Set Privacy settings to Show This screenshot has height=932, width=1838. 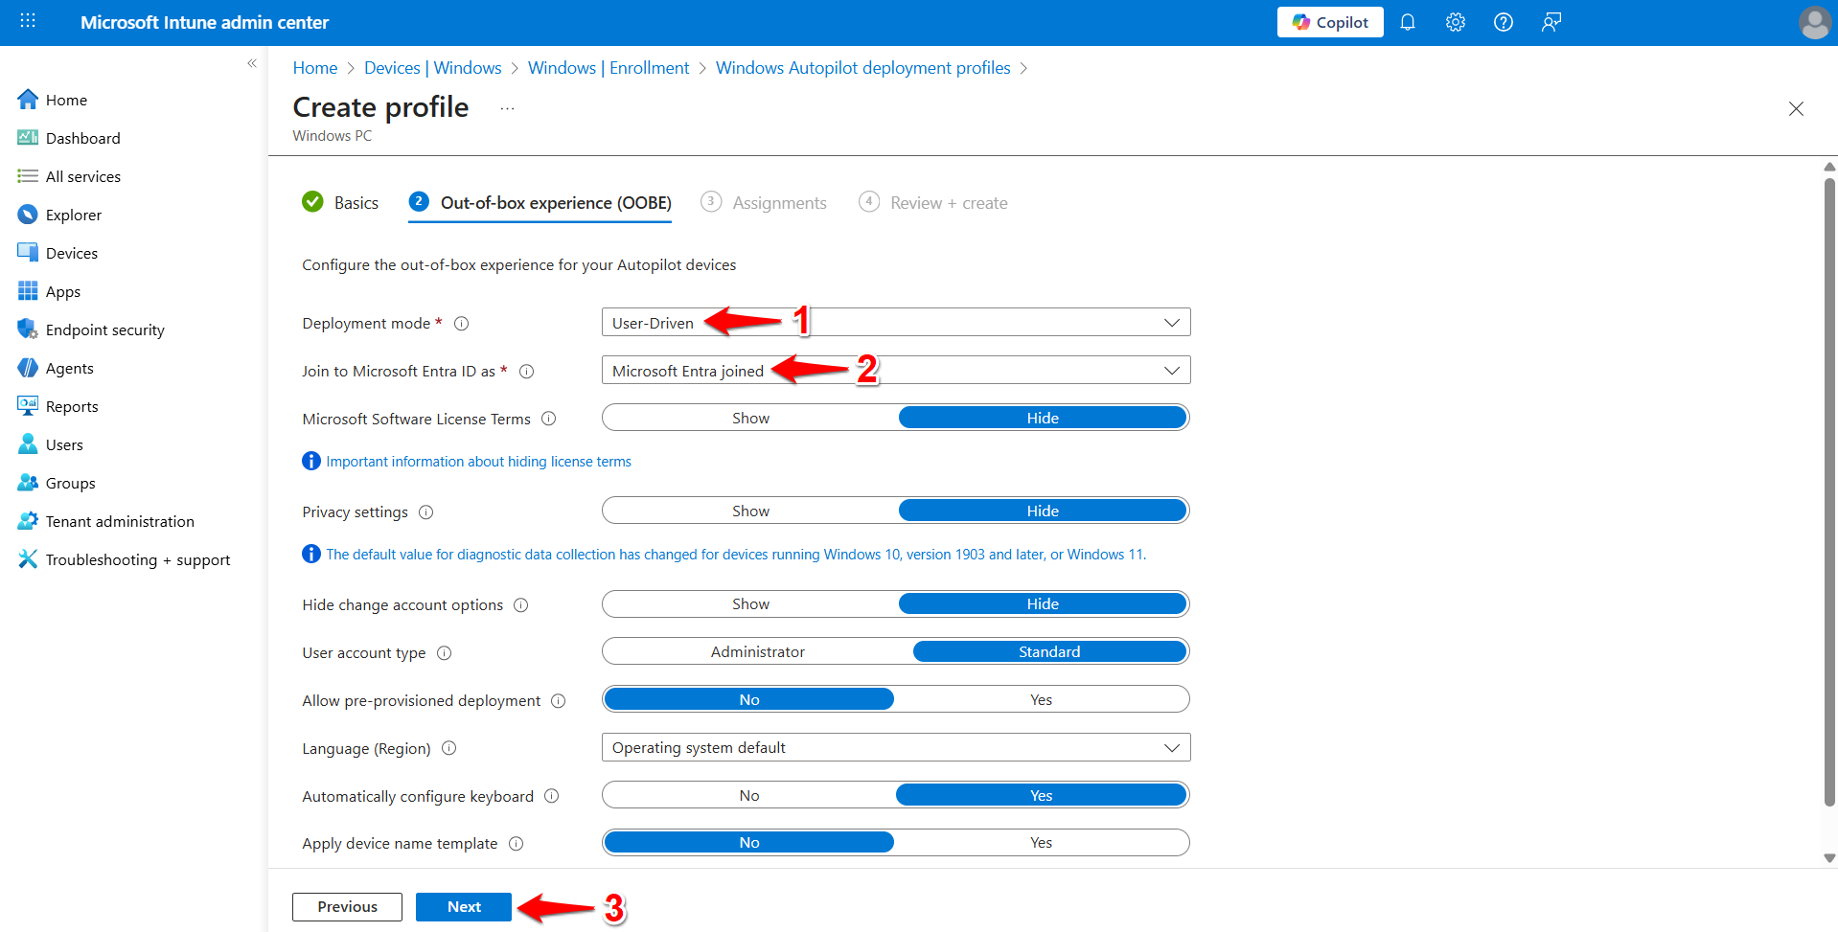750,511
